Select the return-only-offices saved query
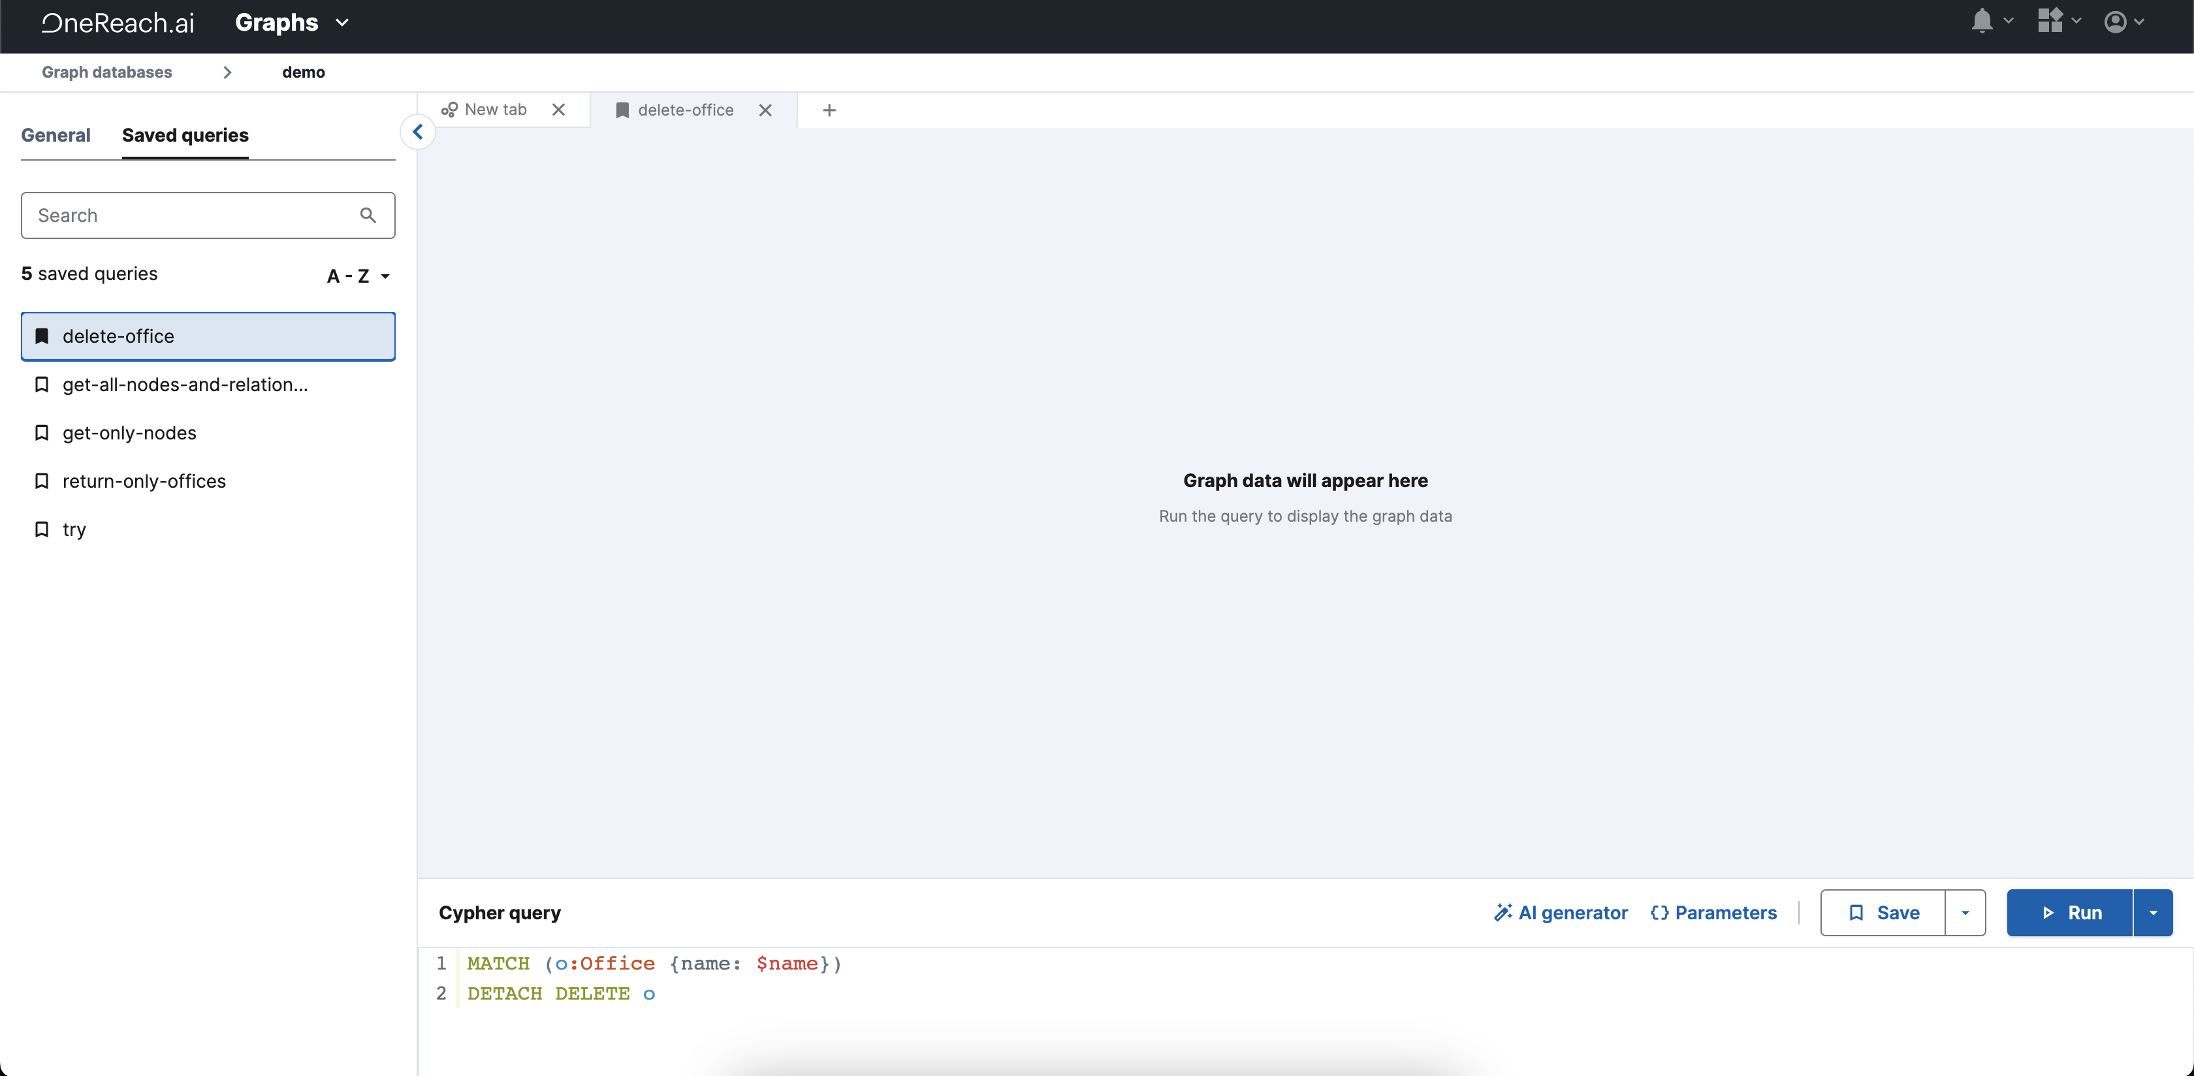The height and width of the screenshot is (1076, 2194). click(x=144, y=480)
